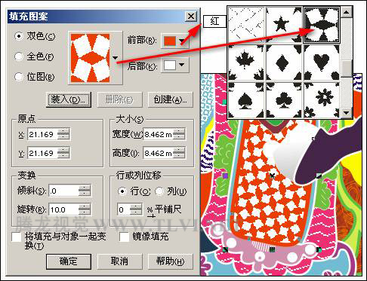
Task: Open the 后部 background color dropdown
Action: click(181, 65)
